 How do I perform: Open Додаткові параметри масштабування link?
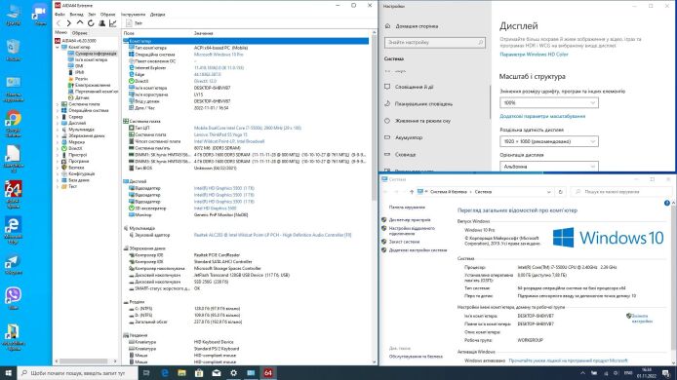click(x=542, y=116)
